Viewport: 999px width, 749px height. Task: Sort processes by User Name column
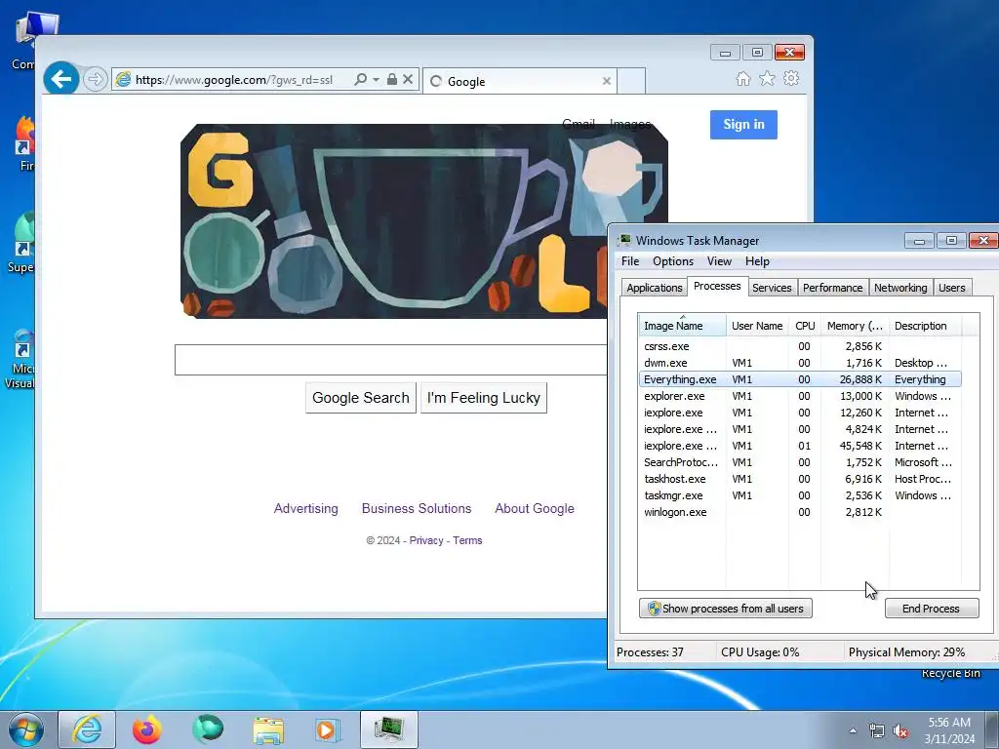(757, 326)
